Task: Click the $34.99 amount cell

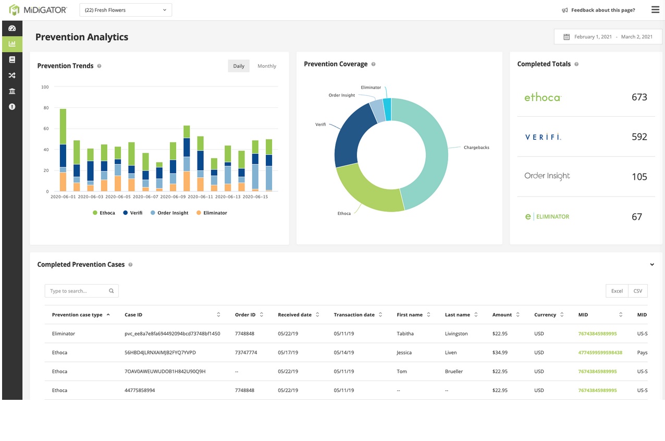Action: 500,352
